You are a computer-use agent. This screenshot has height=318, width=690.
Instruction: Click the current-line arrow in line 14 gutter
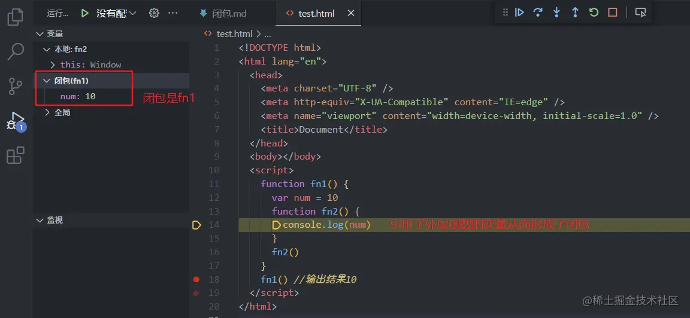196,225
